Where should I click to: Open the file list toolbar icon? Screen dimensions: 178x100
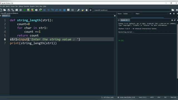pyautogui.click(x=17, y=10)
